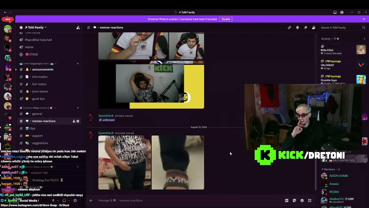Open the Threads icon in channel header
This screenshot has height=208, width=369.
(x=289, y=27)
